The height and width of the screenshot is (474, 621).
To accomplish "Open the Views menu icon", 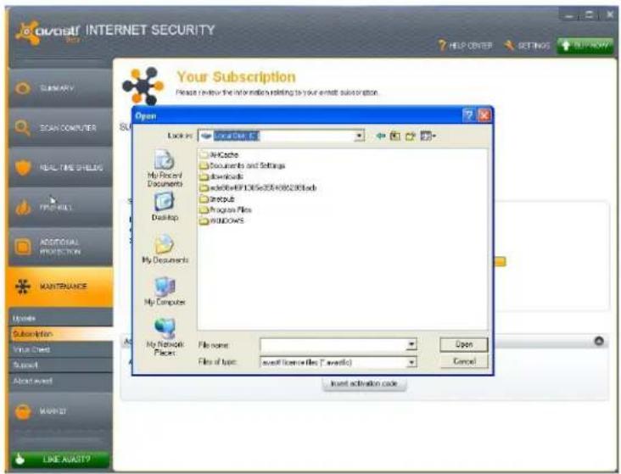I will [428, 136].
